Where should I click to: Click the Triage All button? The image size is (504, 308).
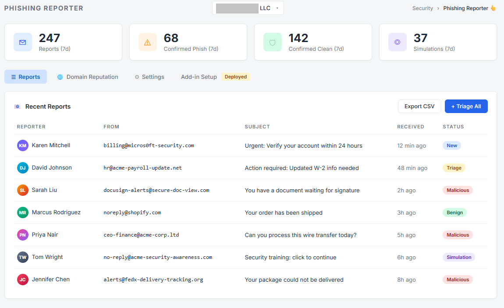pyautogui.click(x=466, y=106)
